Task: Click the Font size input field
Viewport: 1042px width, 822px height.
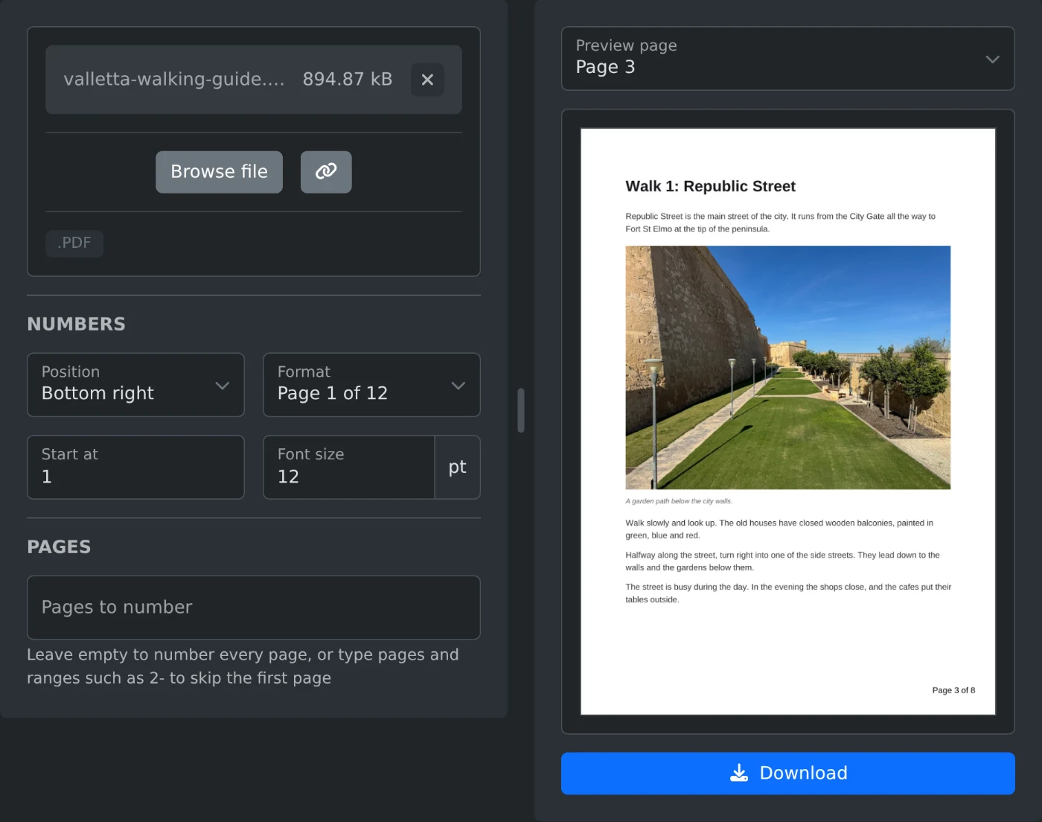Action: (x=349, y=468)
